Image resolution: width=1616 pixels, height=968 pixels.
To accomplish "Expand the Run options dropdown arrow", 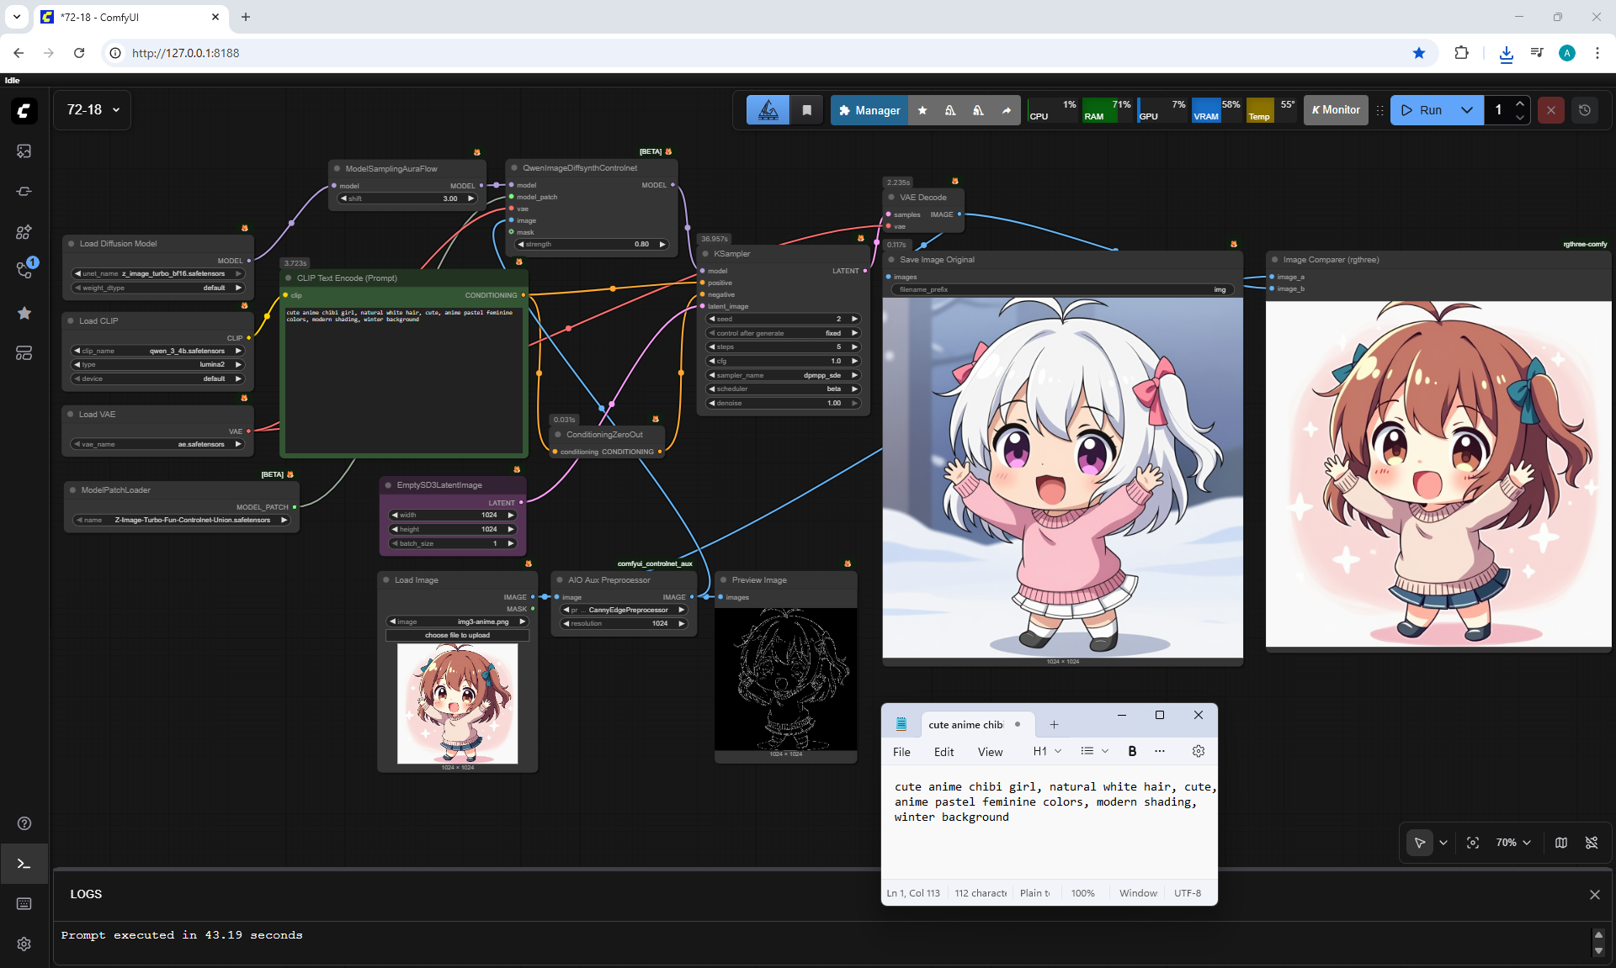I will (1467, 110).
